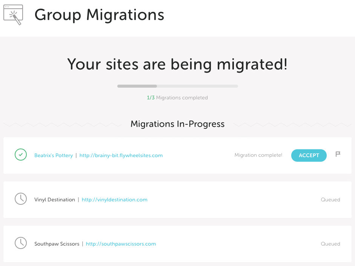Viewport: 355px width, 266px height.
Task: Click the green checkmark beside Beatrix's Pottery
Action: (x=21, y=155)
